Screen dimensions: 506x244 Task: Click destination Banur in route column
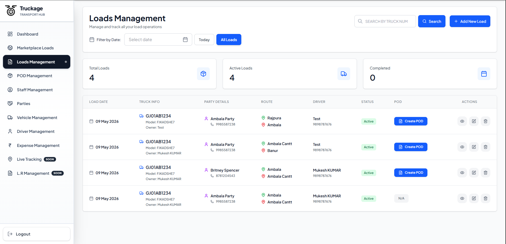(x=273, y=151)
